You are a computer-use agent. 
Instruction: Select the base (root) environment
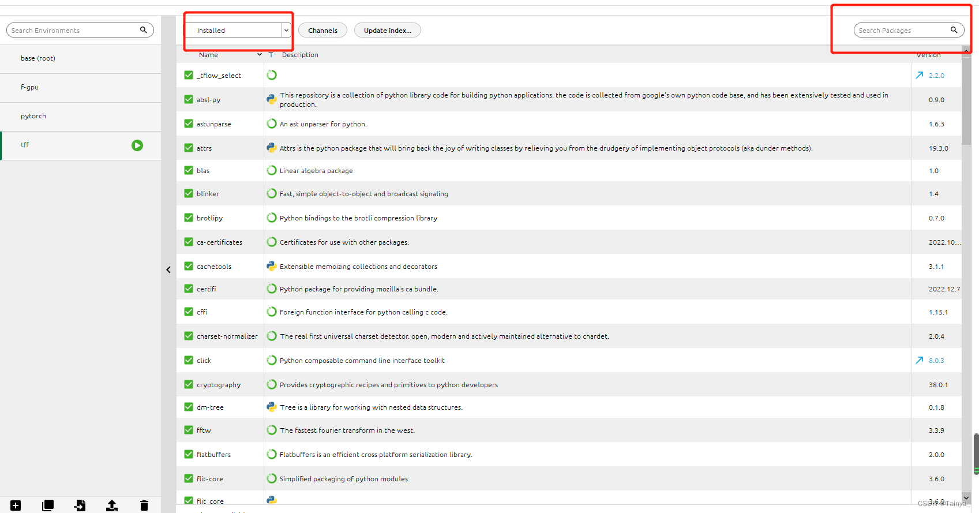click(81, 59)
